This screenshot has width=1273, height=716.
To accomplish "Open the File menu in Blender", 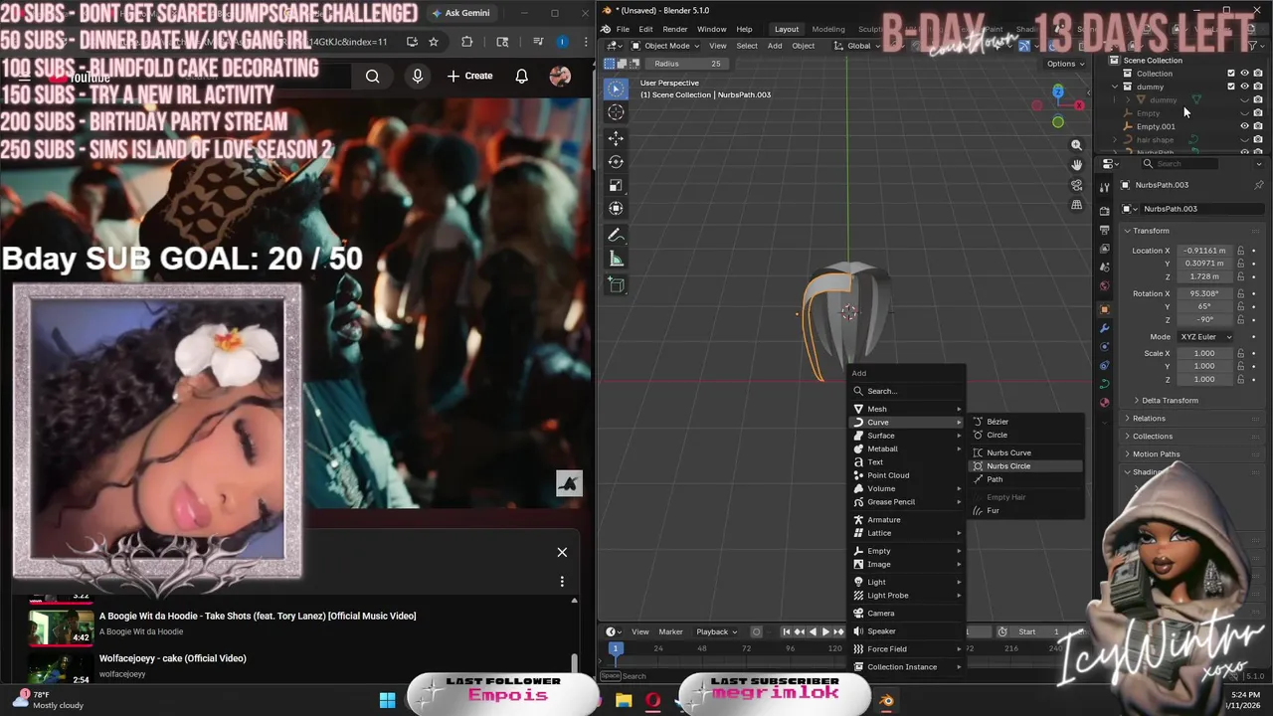I will pos(623,29).
